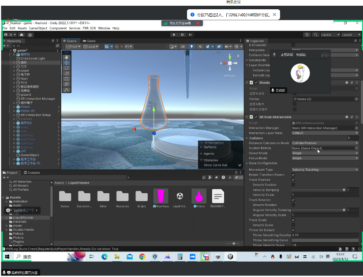The height and width of the screenshot is (277, 363).
Task: Adjust the Velocity Damping slider
Action: click(318, 190)
